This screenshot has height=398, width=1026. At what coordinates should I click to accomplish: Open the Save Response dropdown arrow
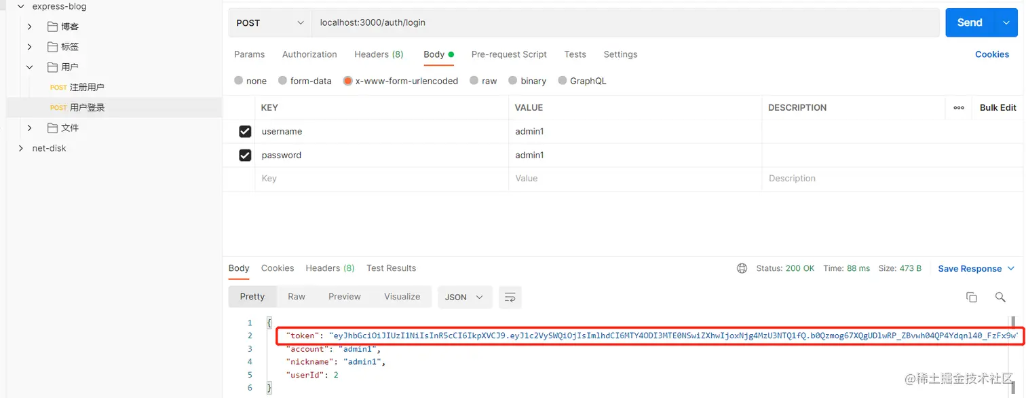[x=1011, y=269]
